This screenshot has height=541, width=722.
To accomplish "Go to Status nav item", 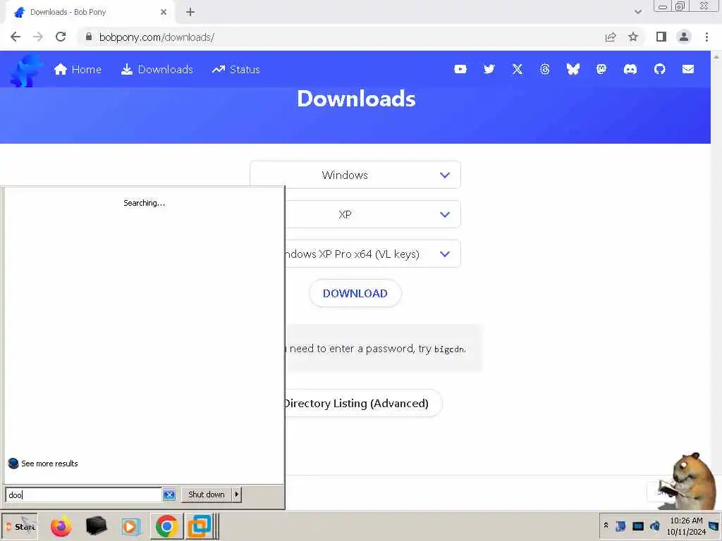I will pyautogui.click(x=235, y=70).
